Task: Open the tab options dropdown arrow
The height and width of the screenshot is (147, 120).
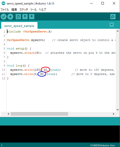Action: point(112,25)
